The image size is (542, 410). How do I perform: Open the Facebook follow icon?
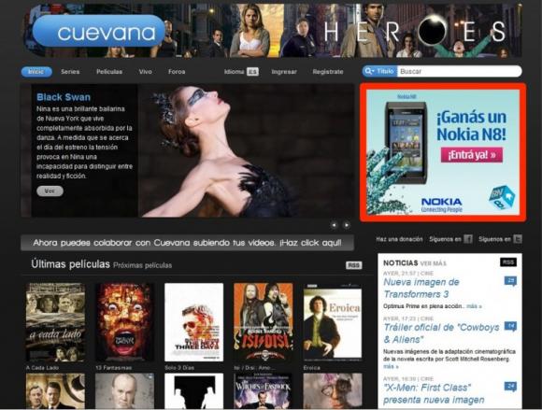[x=467, y=239]
